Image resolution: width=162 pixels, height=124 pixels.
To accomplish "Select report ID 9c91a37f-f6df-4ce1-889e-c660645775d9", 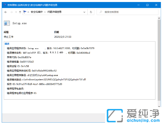I will [x=39, y=84].
